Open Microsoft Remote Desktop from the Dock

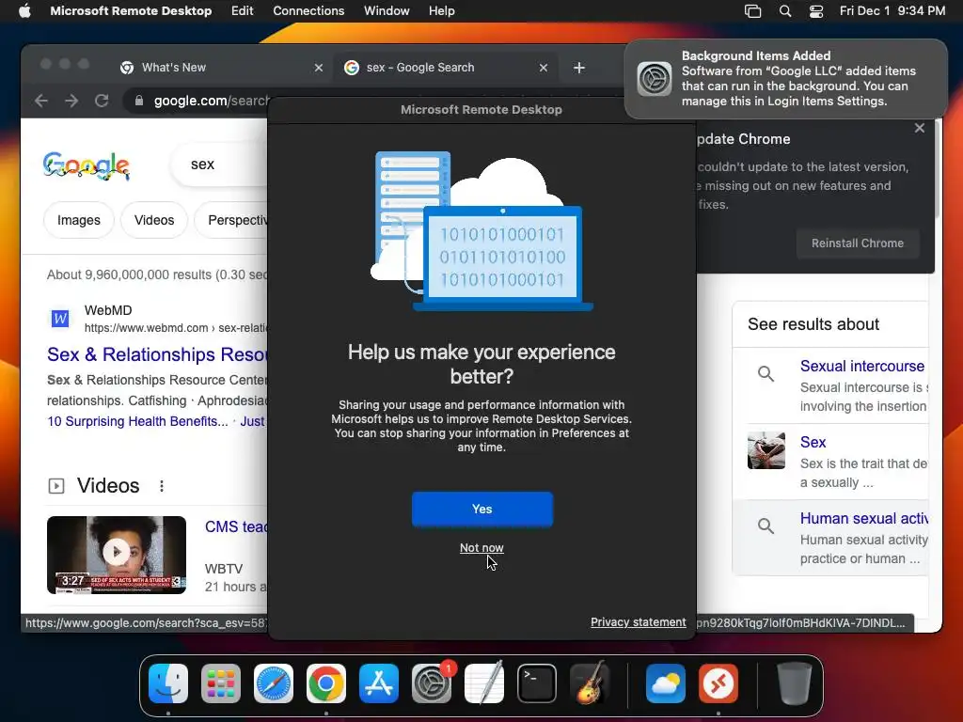[x=718, y=683]
